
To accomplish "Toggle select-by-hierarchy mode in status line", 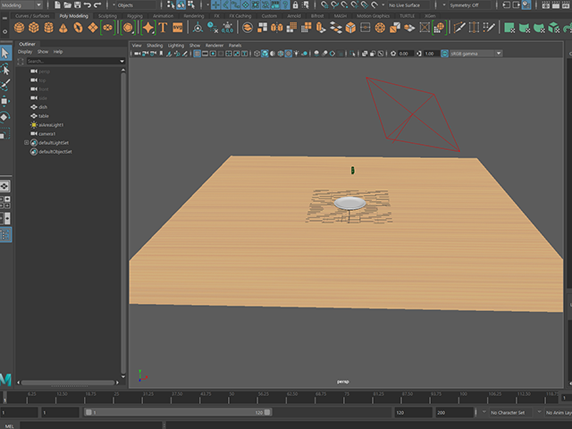I will point(171,5).
